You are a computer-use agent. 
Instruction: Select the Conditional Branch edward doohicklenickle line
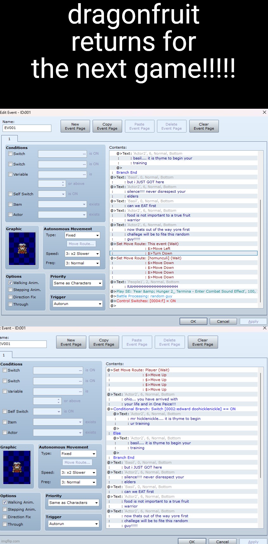tap(174, 409)
